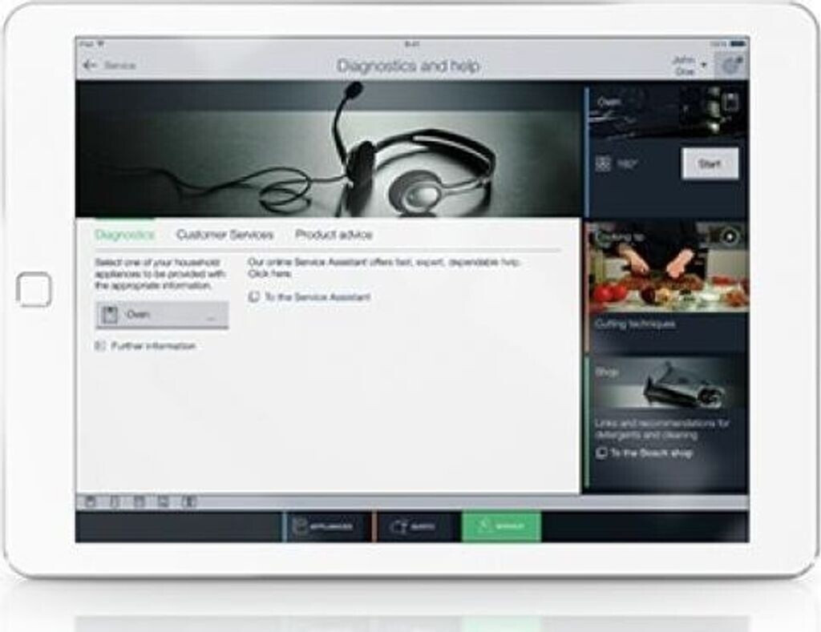This screenshot has height=632, width=821.
Task: Open the Appliances section in bottom bar
Action: tap(328, 527)
